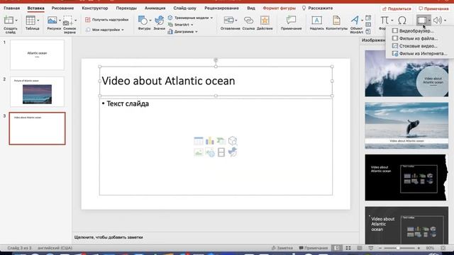Open the SmartArt dropdown
The width and height of the screenshot is (454, 255).
181,25
